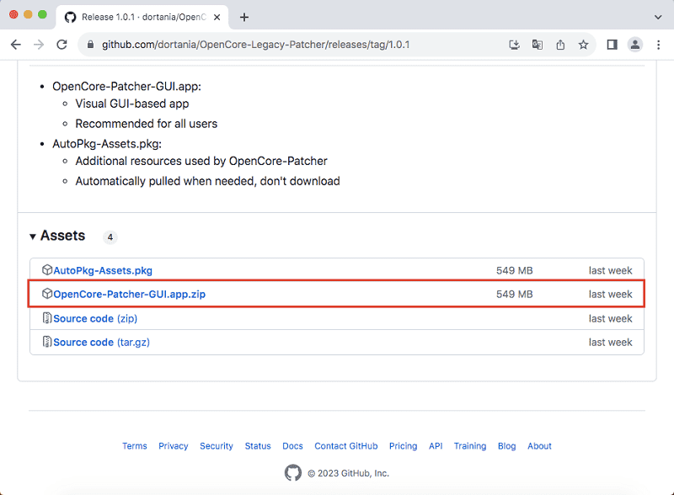Download Source code (zip)
The image size is (674, 495).
95,319
